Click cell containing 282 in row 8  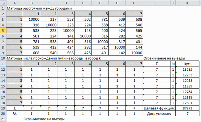tap(83, 47)
